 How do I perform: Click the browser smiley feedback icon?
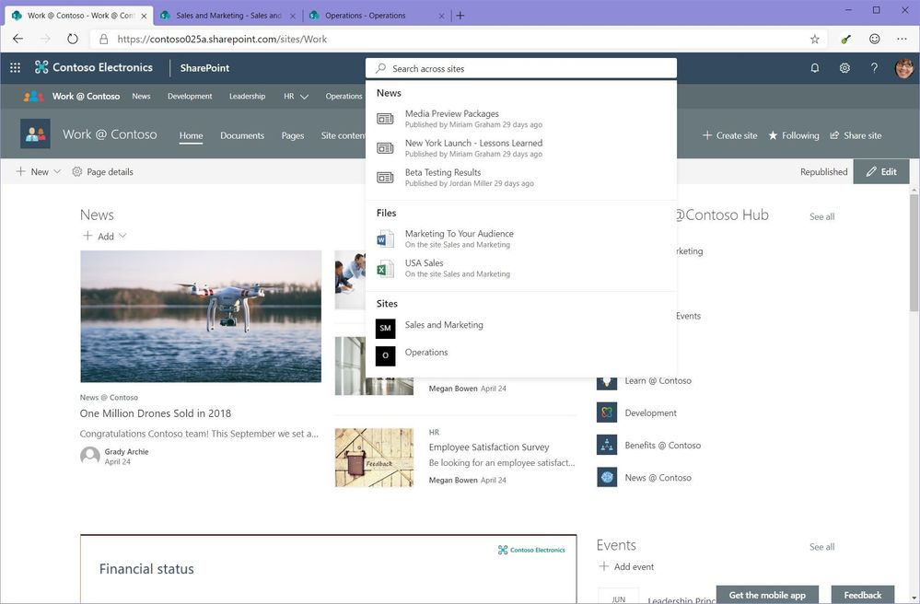pos(874,39)
